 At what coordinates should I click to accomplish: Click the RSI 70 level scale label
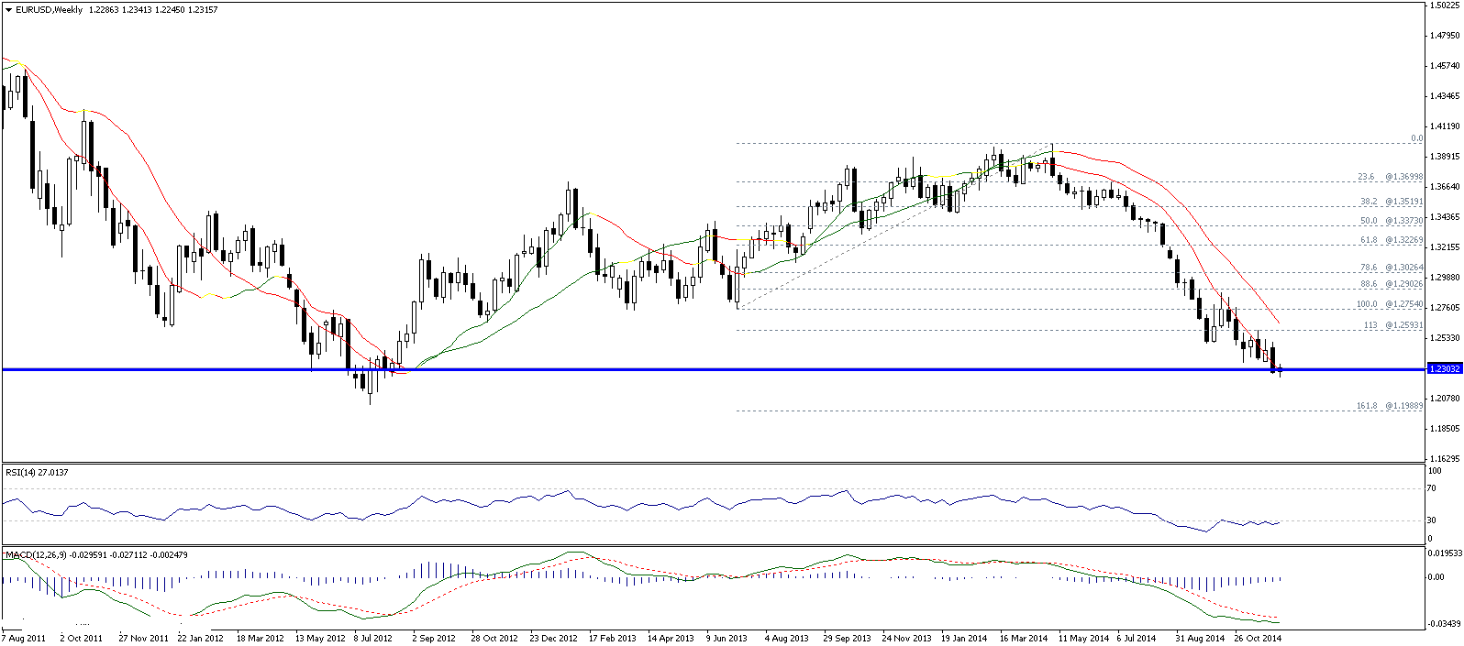(1434, 488)
